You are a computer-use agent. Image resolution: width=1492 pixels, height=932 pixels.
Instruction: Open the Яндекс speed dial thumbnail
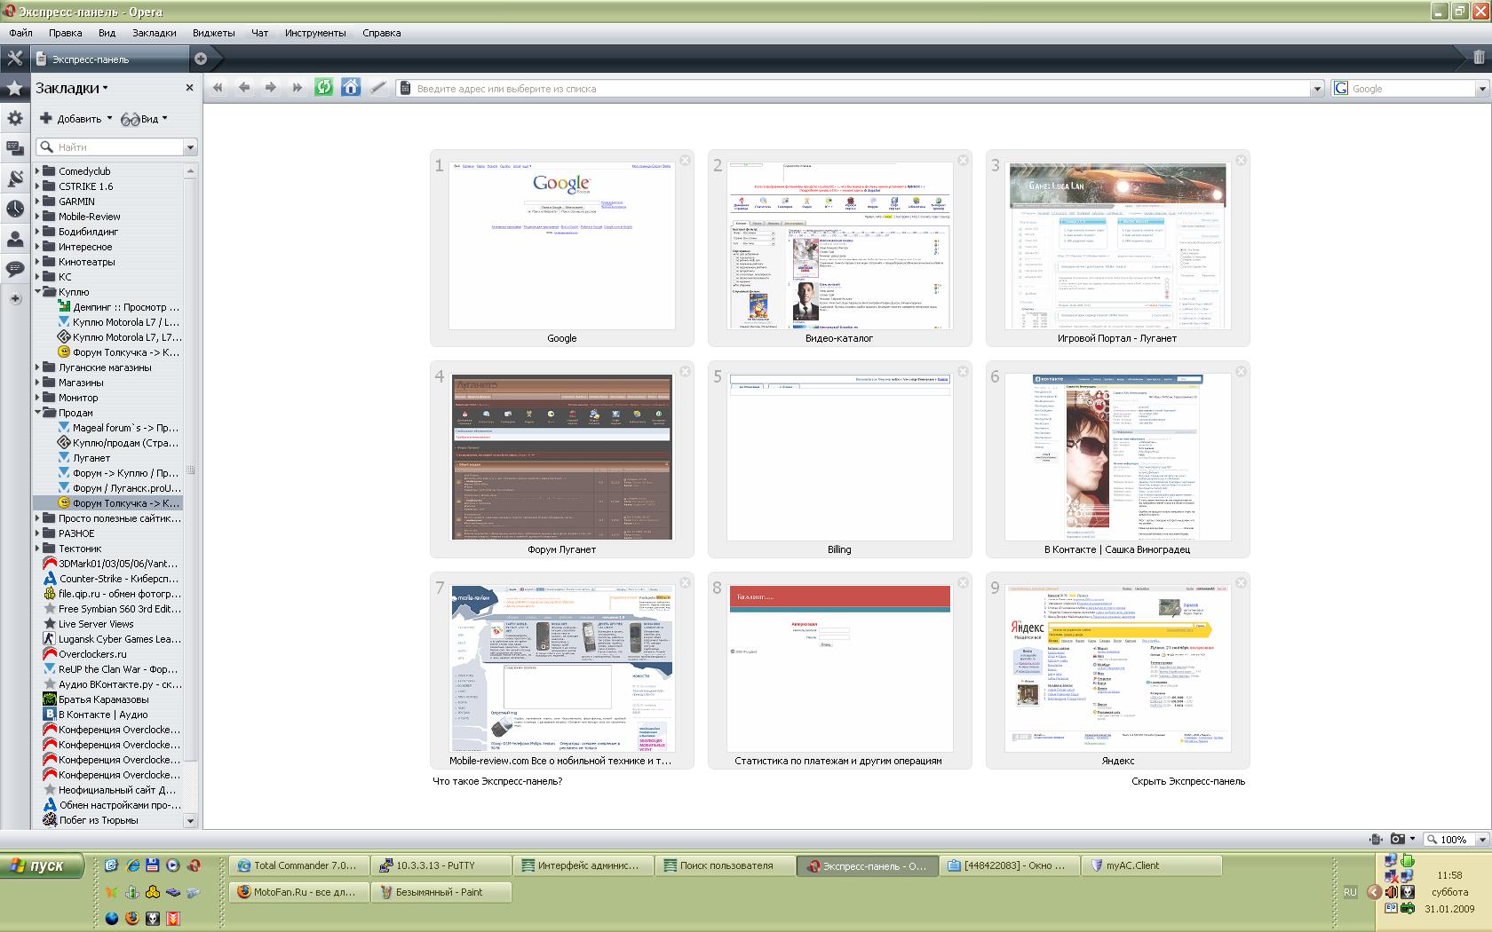click(1117, 669)
